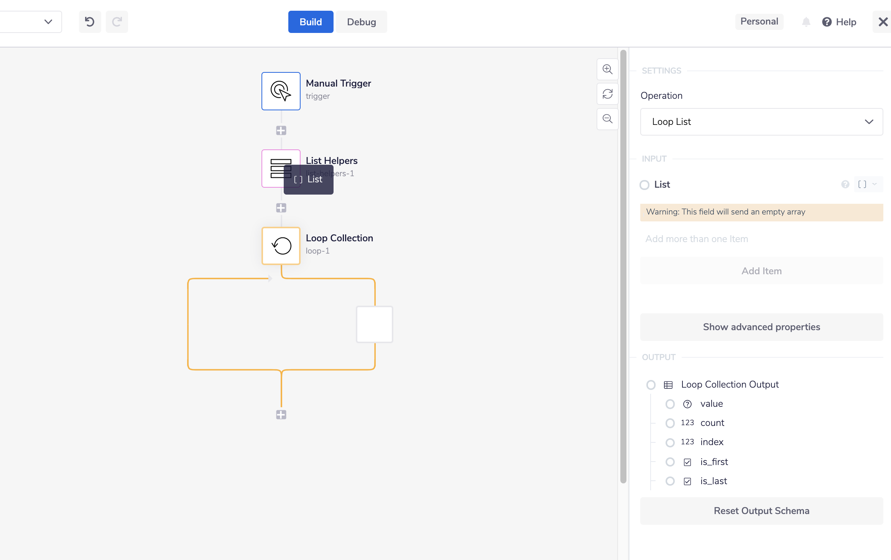The width and height of the screenshot is (891, 560).
Task: Click the redo arrow icon
Action: (117, 22)
